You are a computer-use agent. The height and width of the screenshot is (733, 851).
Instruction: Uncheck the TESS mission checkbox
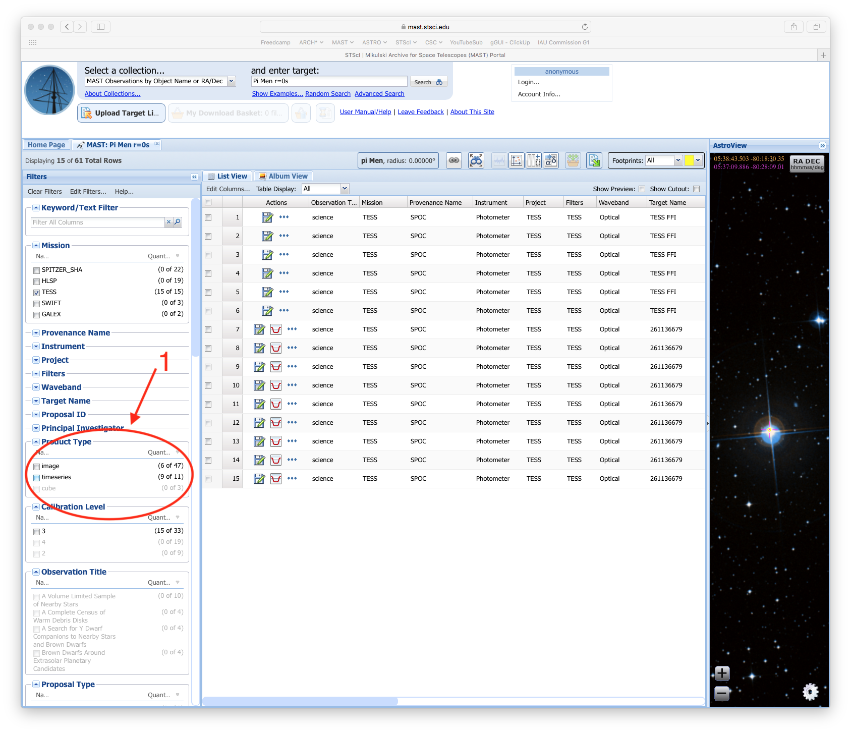[36, 293]
